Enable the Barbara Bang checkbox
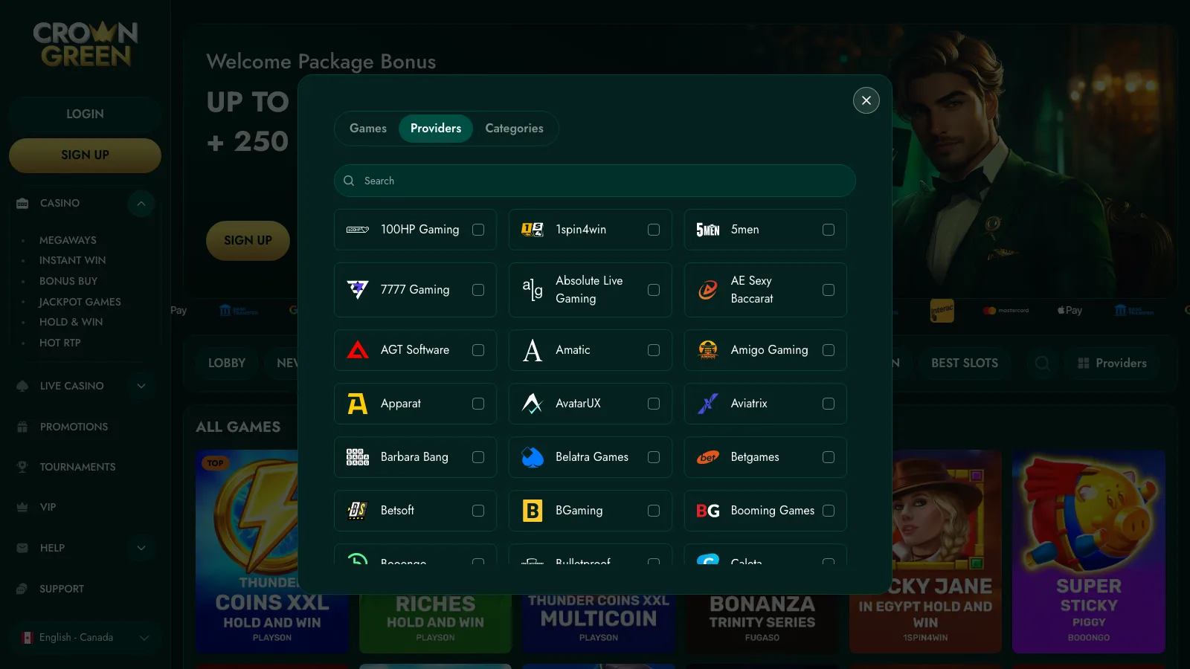The height and width of the screenshot is (669, 1190). (x=478, y=457)
